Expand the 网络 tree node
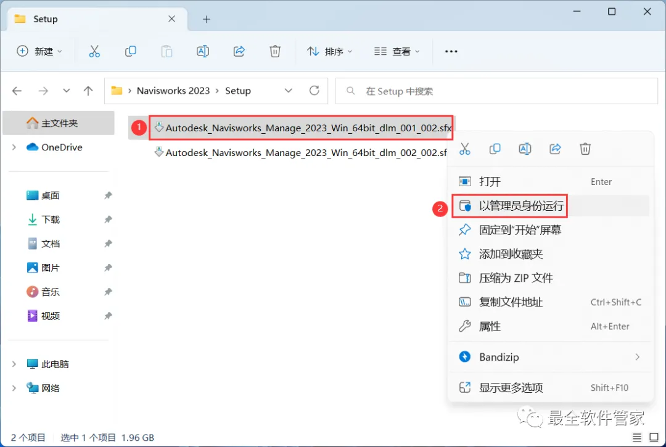The height and width of the screenshot is (447, 666). [x=14, y=388]
